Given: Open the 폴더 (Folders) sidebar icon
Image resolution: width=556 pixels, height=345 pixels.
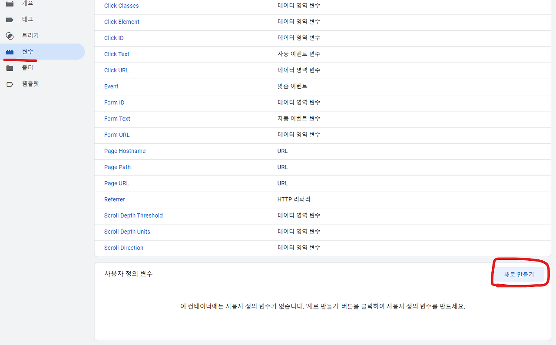Looking at the screenshot, I should 10,67.
